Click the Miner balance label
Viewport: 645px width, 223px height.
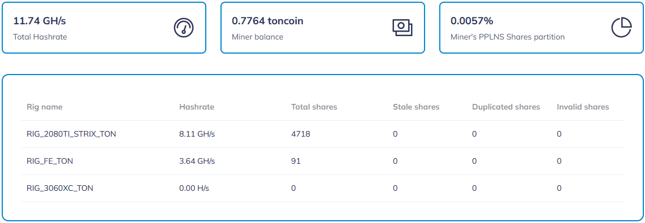point(258,37)
